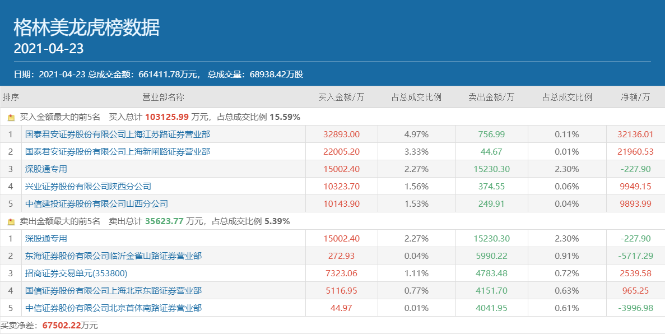
Task: Click the 买卖净差 value 67502.22
Action: click(x=62, y=326)
